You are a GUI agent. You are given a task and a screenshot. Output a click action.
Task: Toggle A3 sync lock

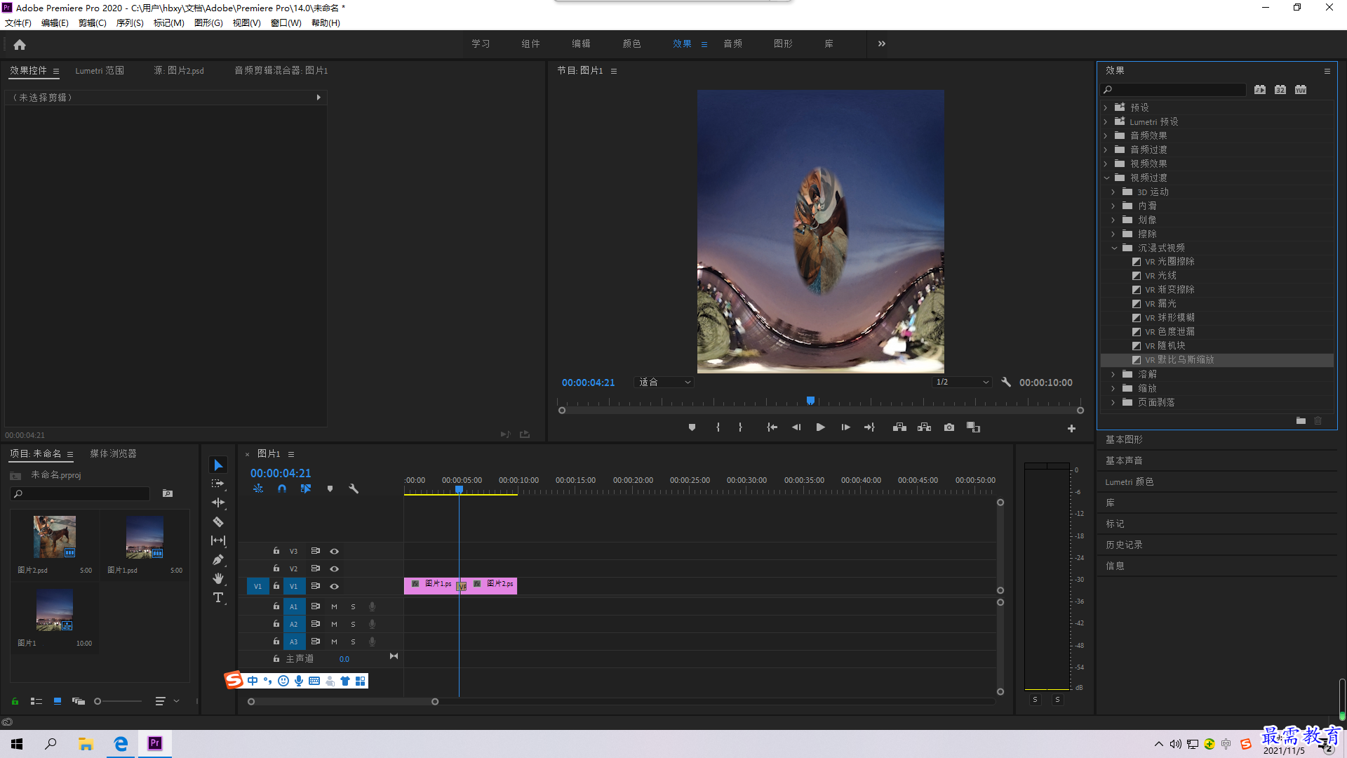pos(316,641)
